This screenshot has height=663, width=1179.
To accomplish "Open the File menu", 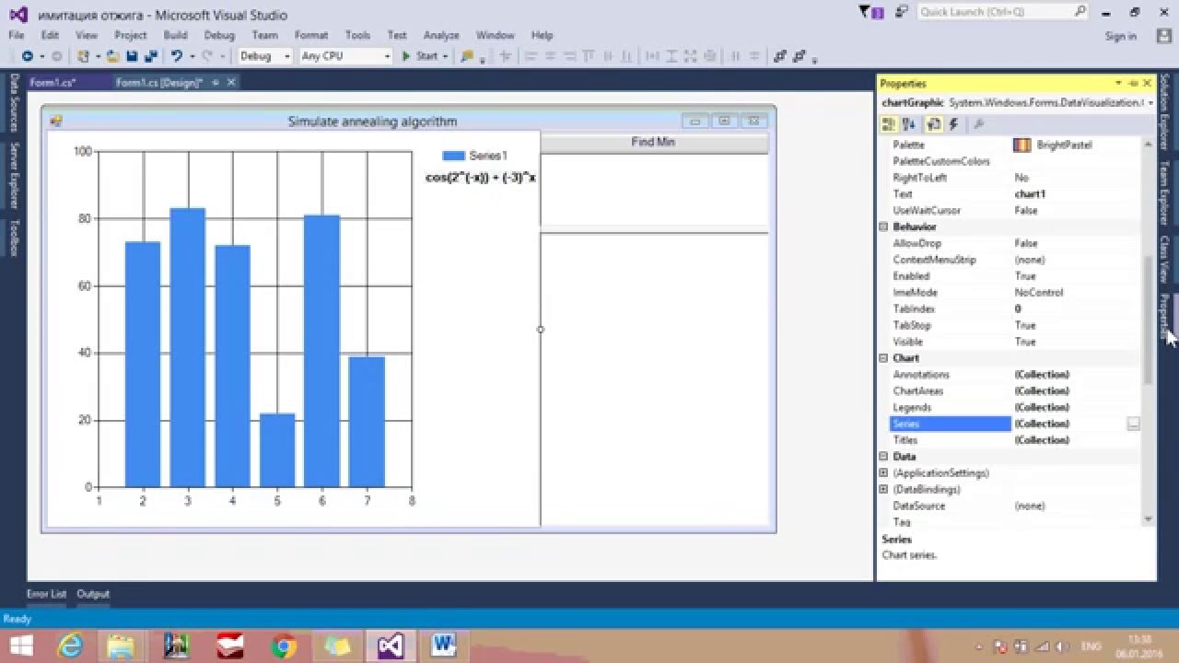I will pyautogui.click(x=16, y=35).
